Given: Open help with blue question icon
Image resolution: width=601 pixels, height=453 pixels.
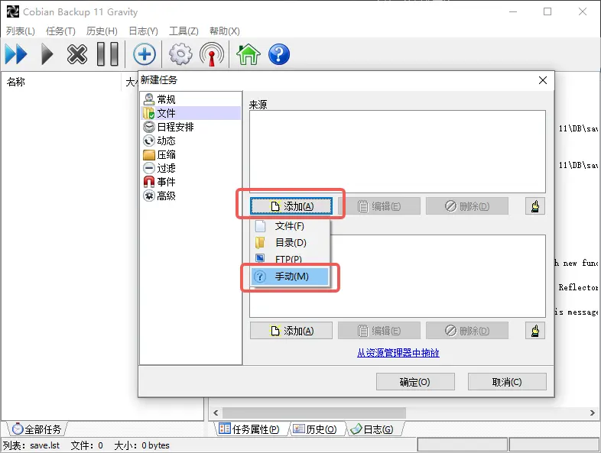Looking at the screenshot, I should 279,54.
